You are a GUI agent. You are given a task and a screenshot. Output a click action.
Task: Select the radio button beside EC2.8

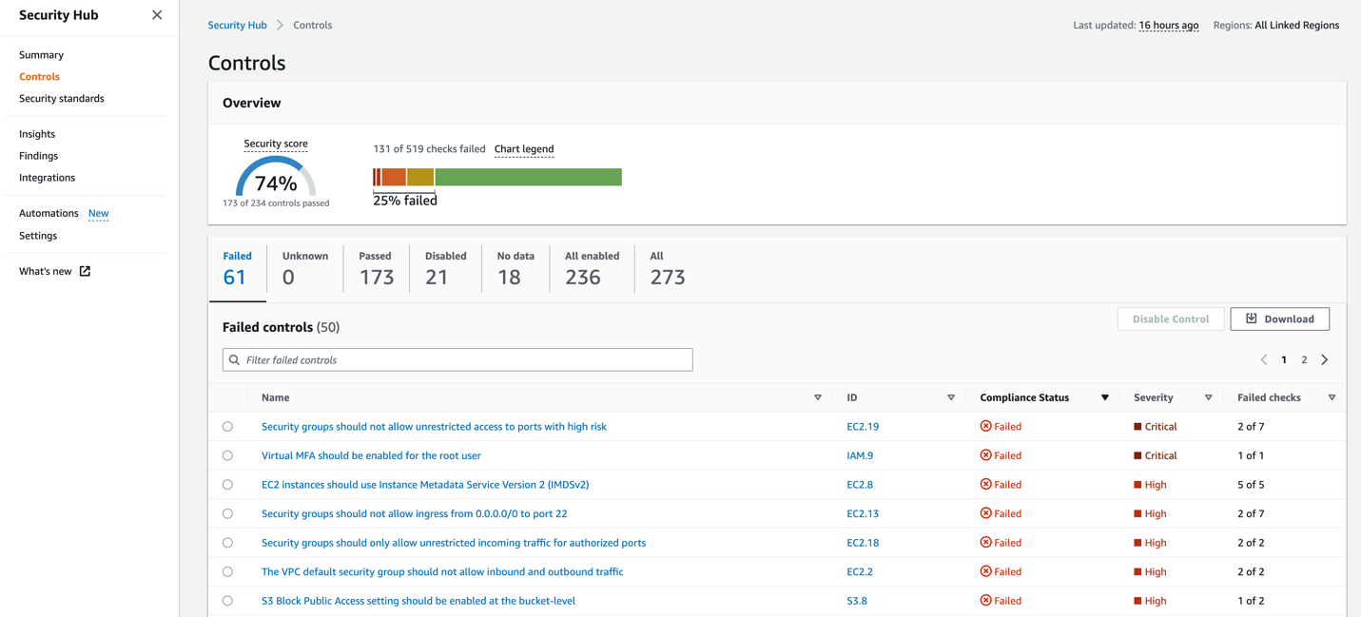227,484
